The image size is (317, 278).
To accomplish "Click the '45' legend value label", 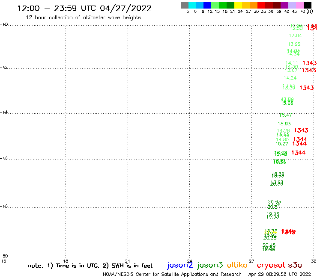I will tap(294, 12).
